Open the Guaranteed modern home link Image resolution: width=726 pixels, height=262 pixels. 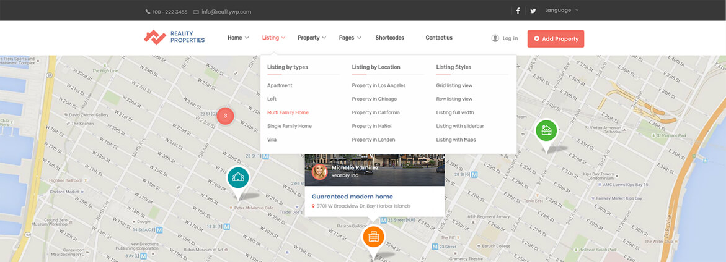352,196
